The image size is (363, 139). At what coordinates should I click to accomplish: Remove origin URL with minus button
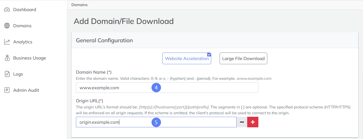[x=242, y=122]
